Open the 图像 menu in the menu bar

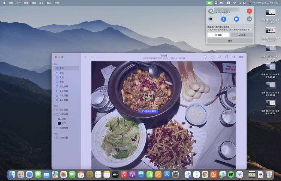34,3
